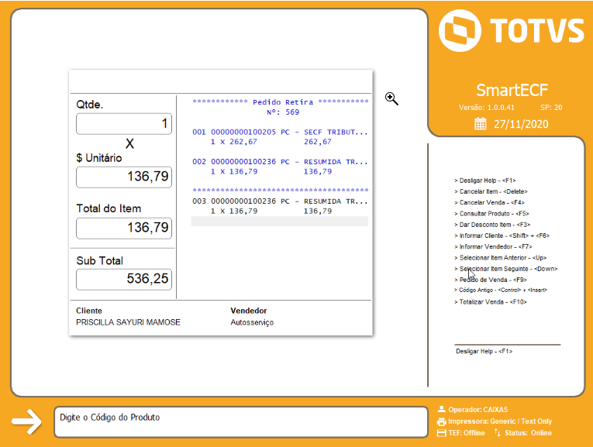Click the Status: Online indicator

(x=529, y=433)
